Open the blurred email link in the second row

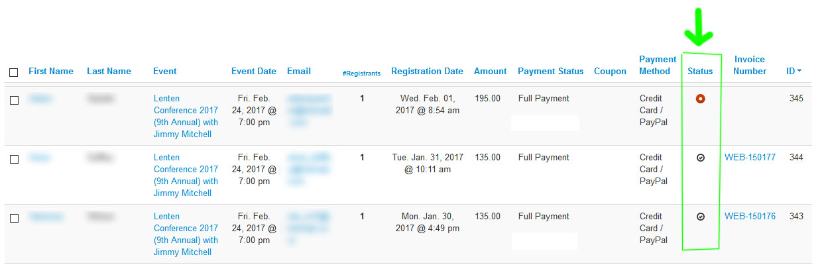(309, 170)
